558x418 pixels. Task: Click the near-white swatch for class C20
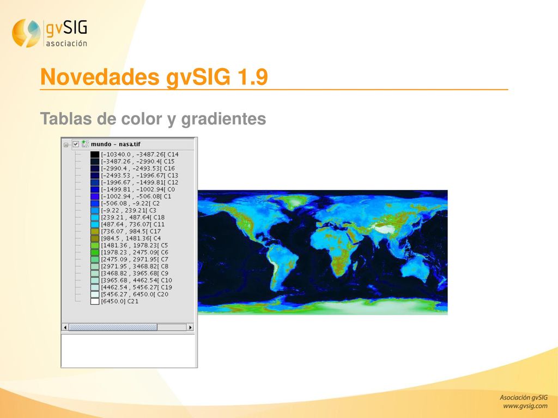pyautogui.click(x=95, y=294)
